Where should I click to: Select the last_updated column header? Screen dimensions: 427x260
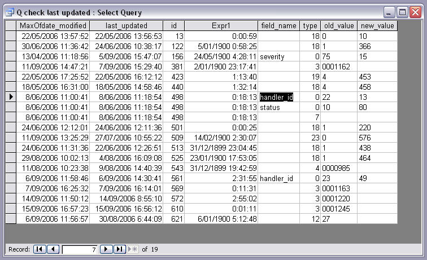coord(126,26)
